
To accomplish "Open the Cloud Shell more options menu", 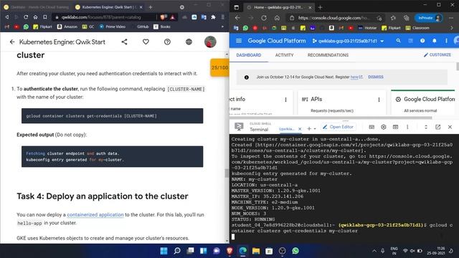I will [407, 127].
